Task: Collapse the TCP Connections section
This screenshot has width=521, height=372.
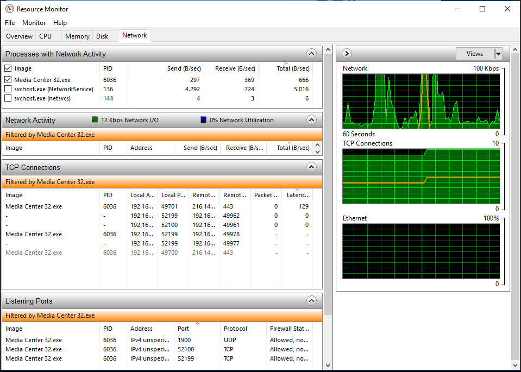Action: [311, 167]
